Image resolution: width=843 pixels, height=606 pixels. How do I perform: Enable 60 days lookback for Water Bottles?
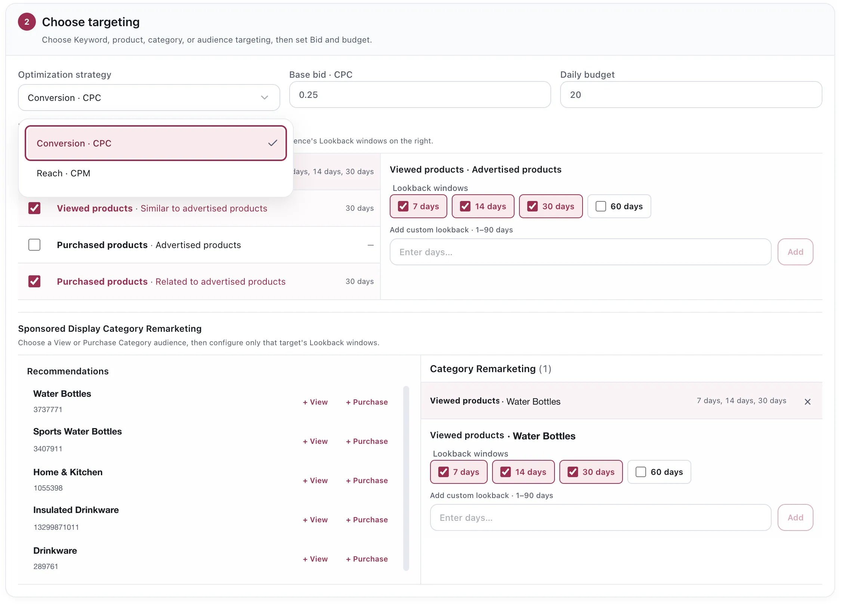coord(659,472)
